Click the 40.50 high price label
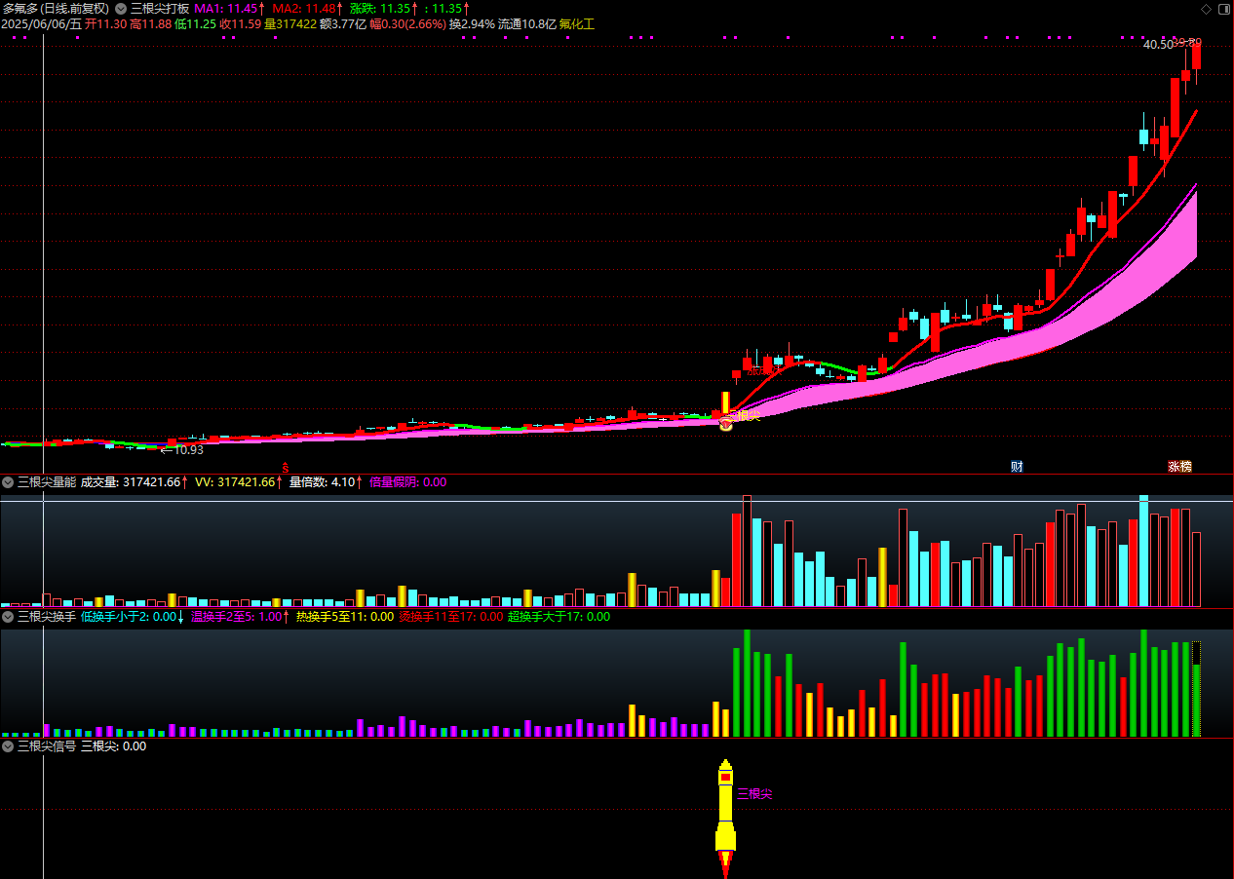 pyautogui.click(x=1158, y=45)
